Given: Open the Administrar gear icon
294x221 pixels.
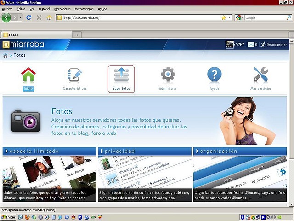Looking at the screenshot, I should [x=168, y=74].
